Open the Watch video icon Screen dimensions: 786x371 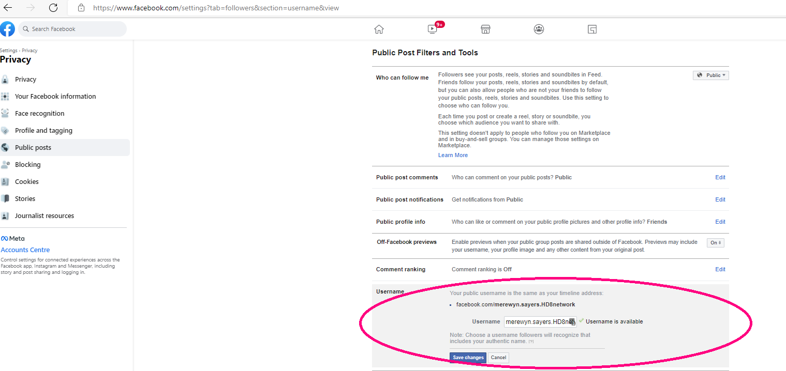pos(433,29)
